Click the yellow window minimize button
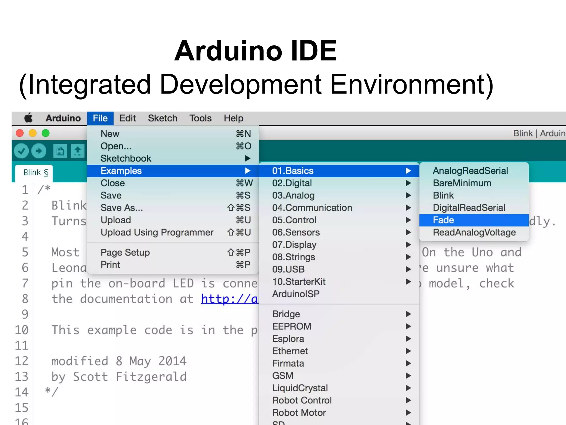 coord(33,133)
